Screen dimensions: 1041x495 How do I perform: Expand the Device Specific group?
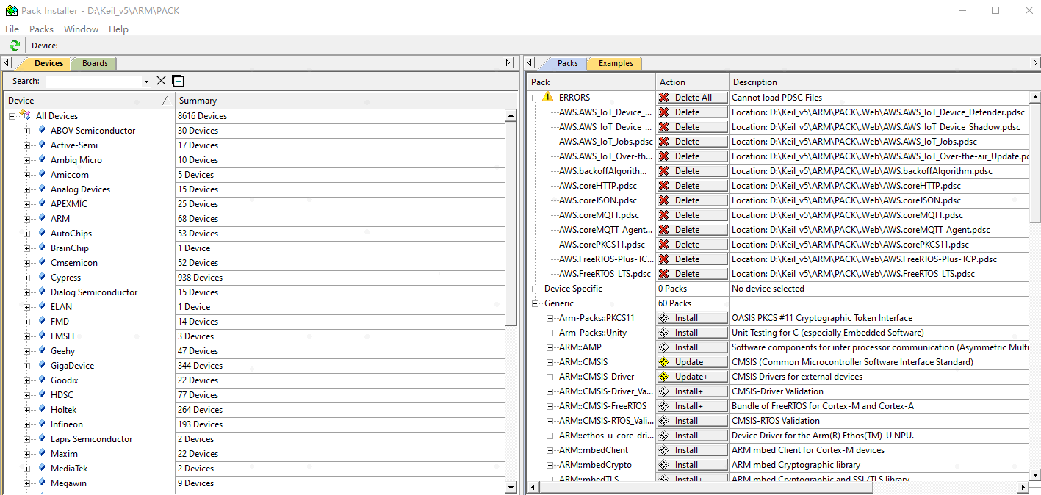tap(536, 289)
